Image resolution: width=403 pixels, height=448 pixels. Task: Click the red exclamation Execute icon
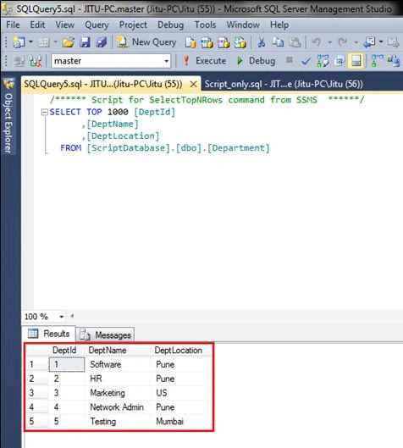click(x=186, y=61)
